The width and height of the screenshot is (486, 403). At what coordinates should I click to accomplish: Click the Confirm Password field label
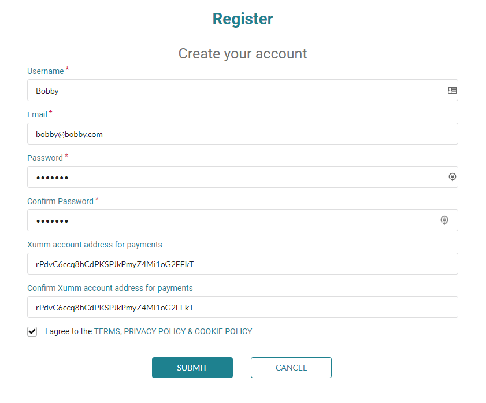pos(61,201)
